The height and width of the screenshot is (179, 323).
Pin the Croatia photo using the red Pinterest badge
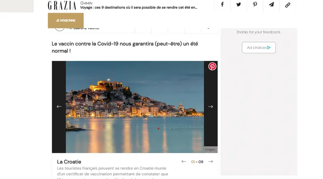[212, 66]
